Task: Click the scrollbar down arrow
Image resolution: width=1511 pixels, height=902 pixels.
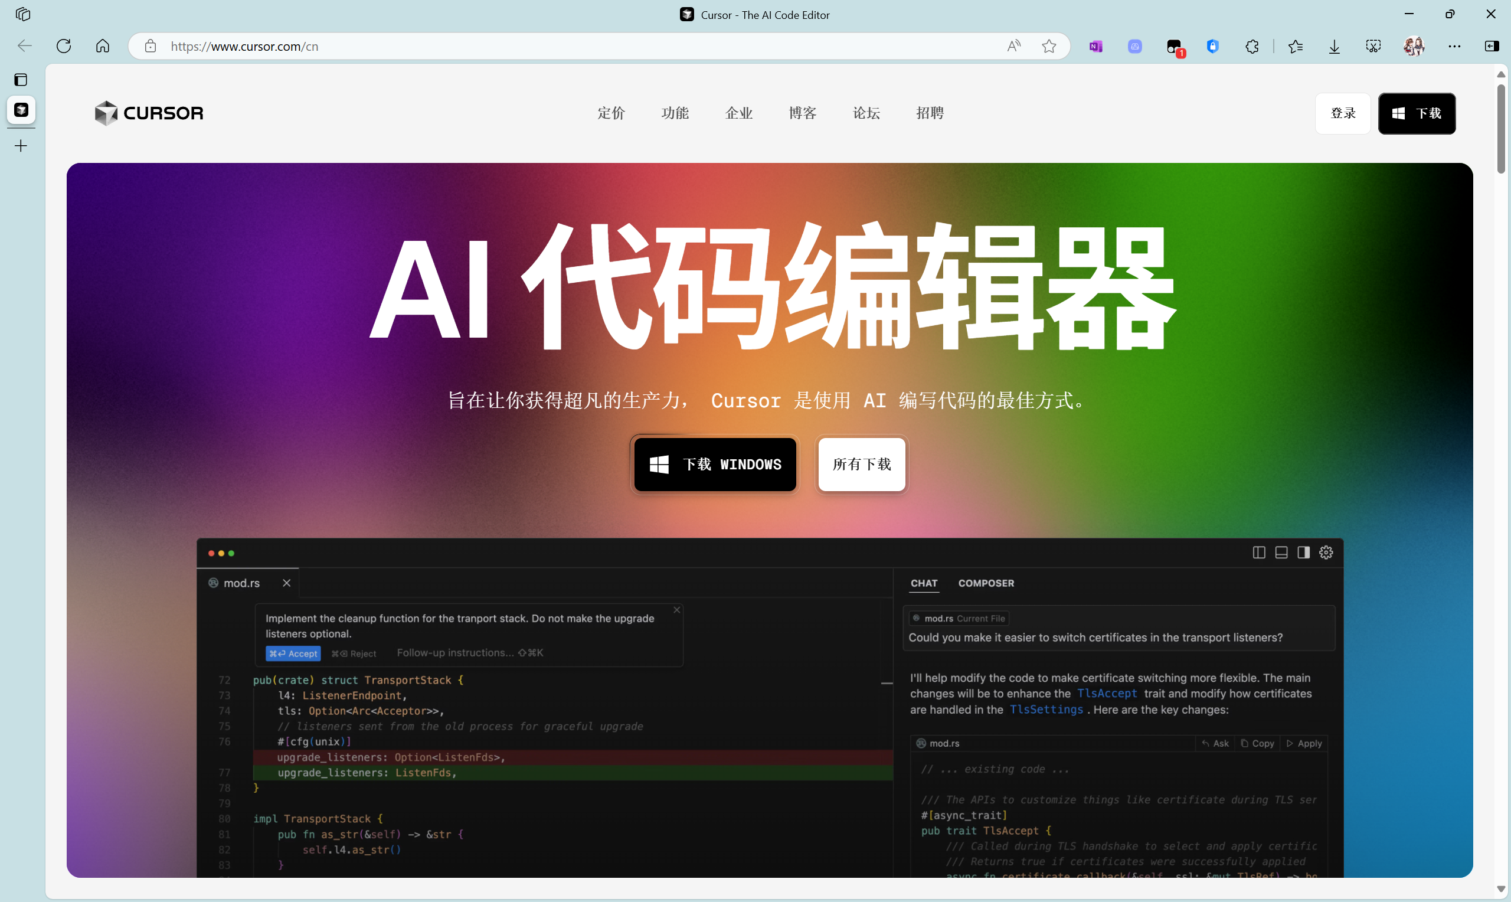Action: tap(1501, 888)
